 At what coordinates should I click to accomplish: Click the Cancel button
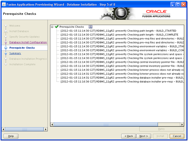[177, 136]
